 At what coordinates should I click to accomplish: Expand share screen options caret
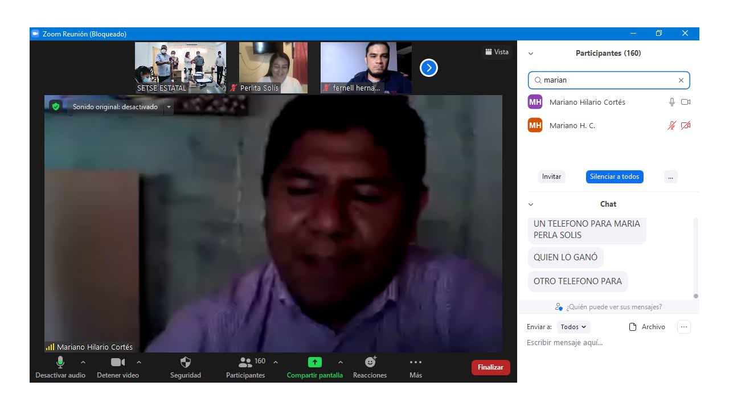point(341,362)
